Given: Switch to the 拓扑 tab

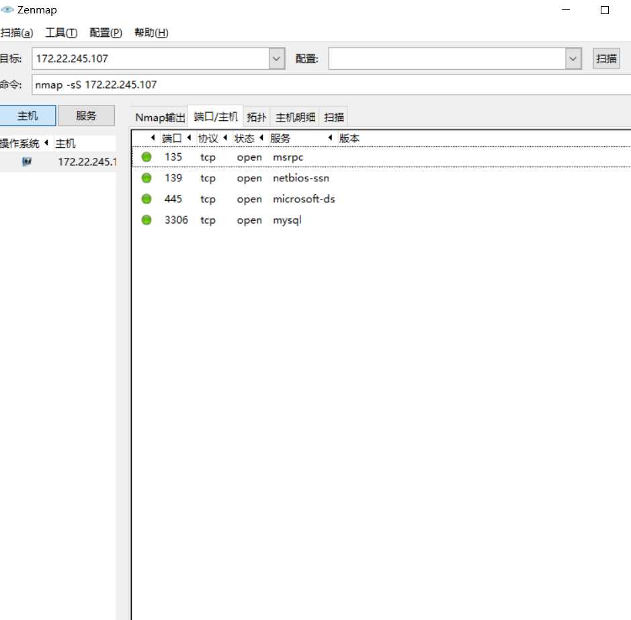Looking at the screenshot, I should coord(256,118).
